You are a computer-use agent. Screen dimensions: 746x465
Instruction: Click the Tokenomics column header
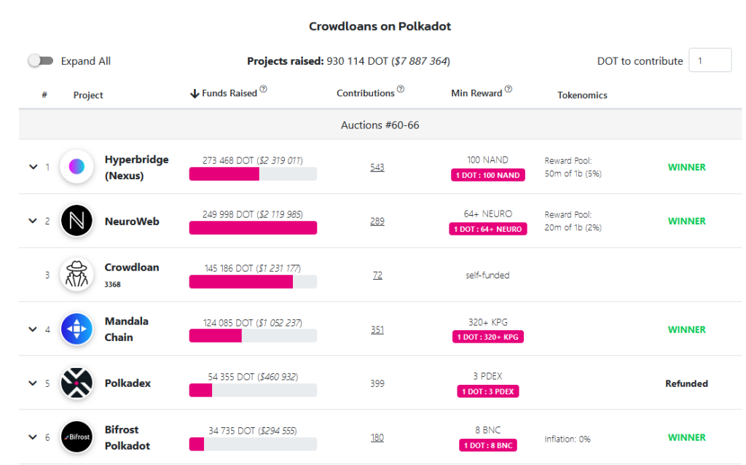tap(582, 95)
